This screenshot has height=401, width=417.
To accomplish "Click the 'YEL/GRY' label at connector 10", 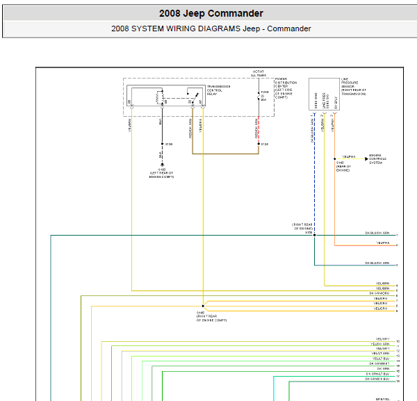I will point(383,339).
